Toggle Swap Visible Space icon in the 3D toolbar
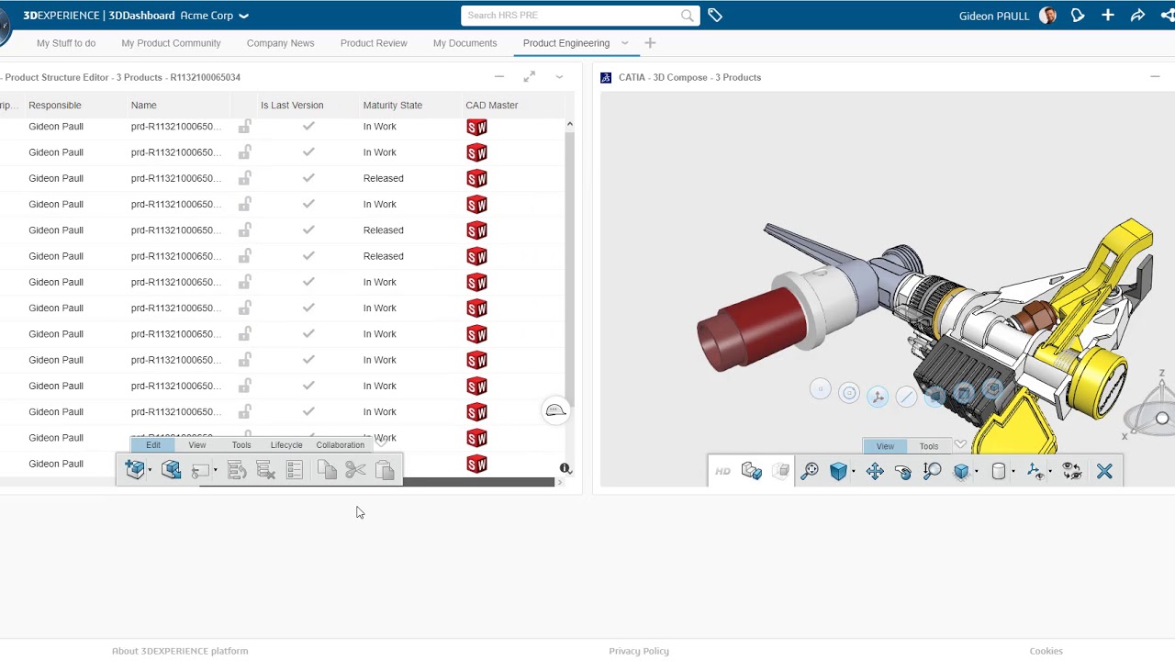Screen dimensions: 1175x661 pyautogui.click(x=1072, y=471)
